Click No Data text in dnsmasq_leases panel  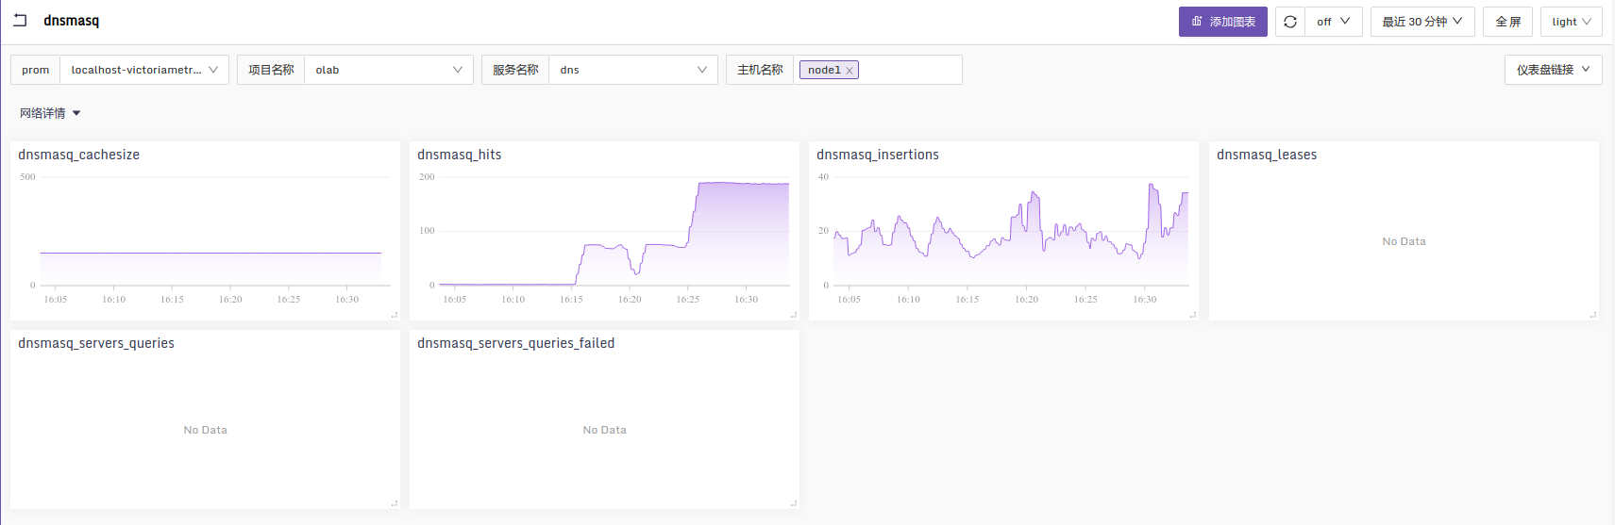[1404, 241]
